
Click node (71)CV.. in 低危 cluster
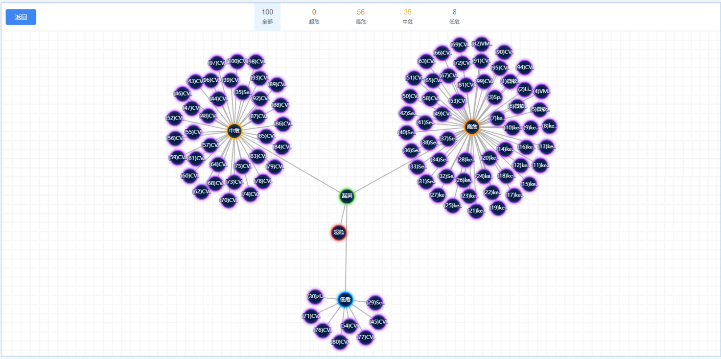click(310, 316)
